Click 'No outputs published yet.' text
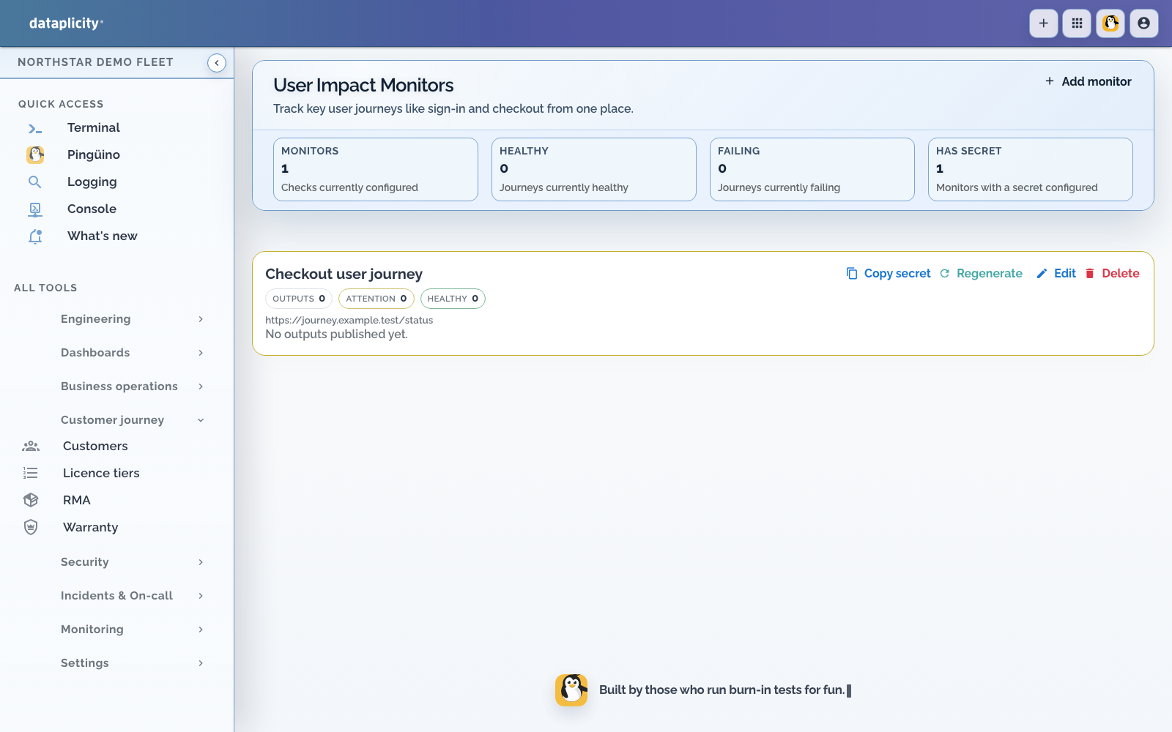1172x732 pixels. pos(336,335)
